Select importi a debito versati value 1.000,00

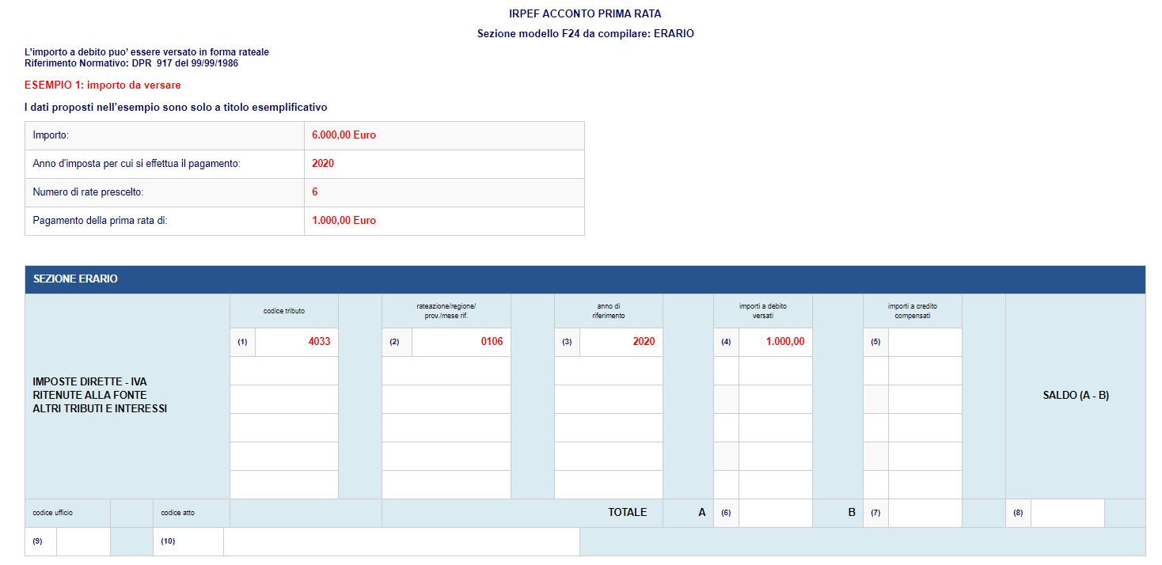coord(775,342)
